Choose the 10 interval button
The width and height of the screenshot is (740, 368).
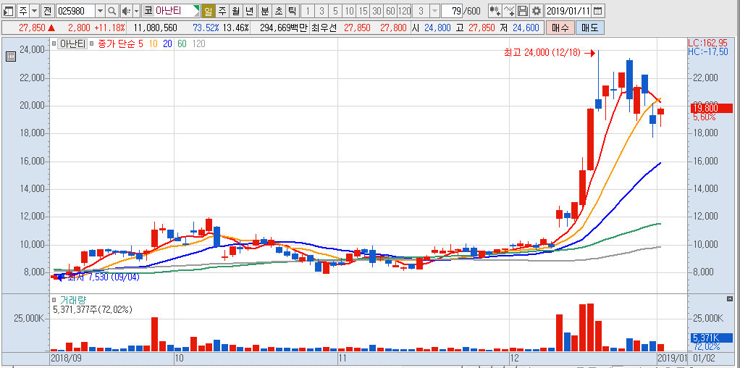click(349, 10)
